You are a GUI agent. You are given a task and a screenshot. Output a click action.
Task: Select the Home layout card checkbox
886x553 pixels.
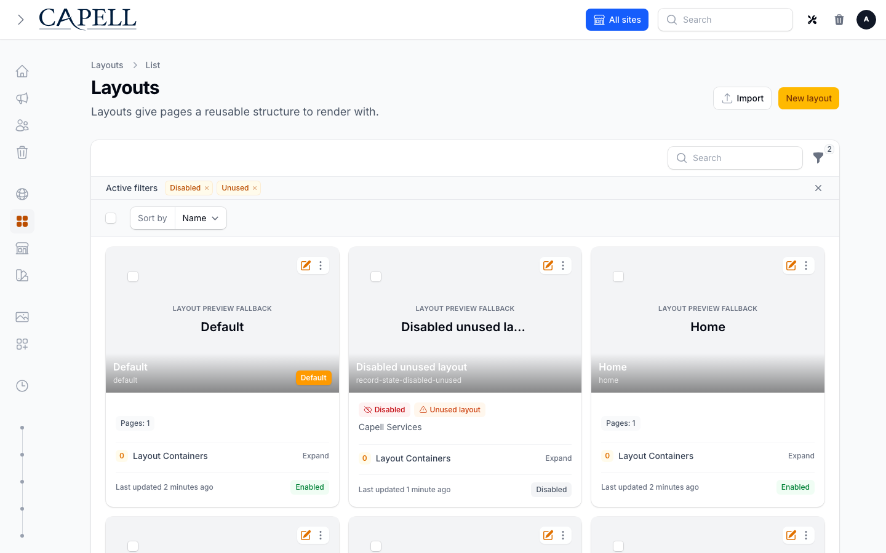[x=618, y=276]
